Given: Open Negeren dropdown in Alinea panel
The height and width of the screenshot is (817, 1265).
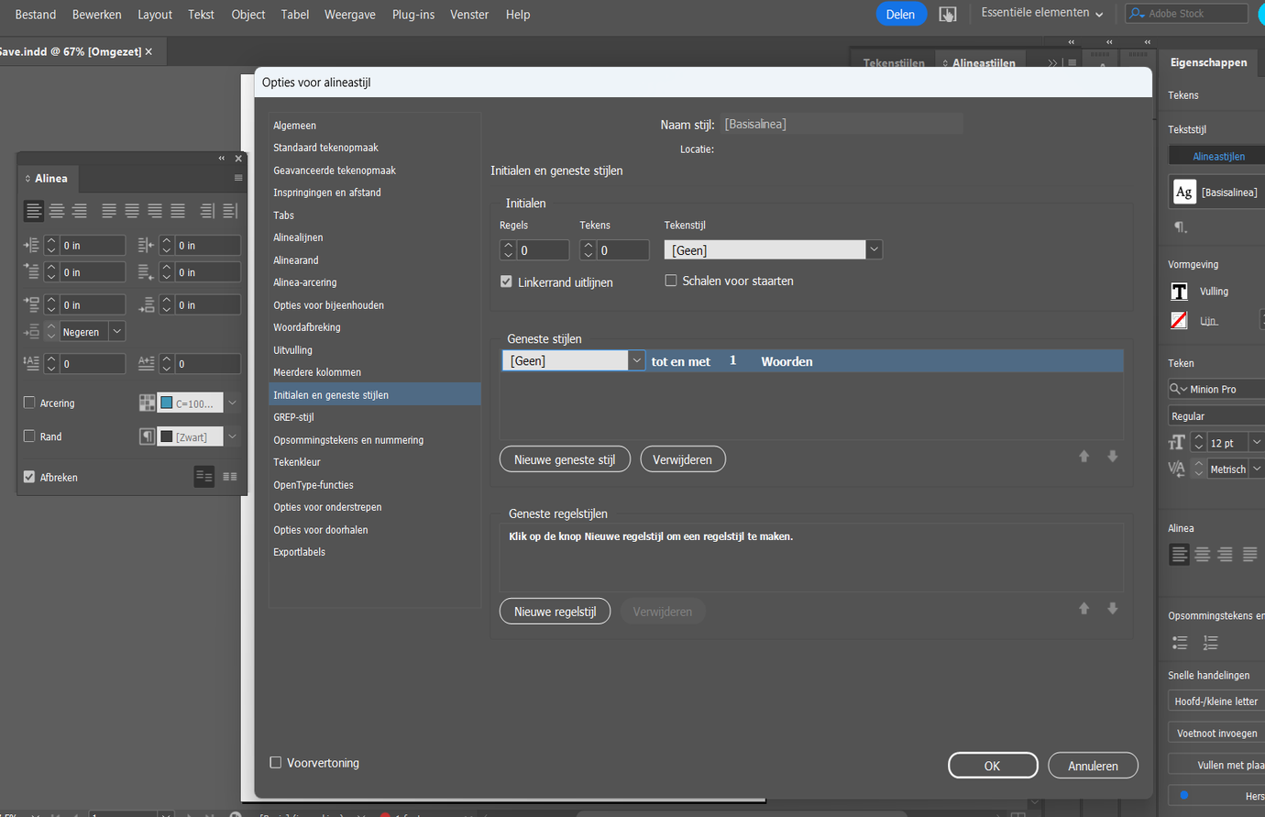Looking at the screenshot, I should [x=116, y=332].
